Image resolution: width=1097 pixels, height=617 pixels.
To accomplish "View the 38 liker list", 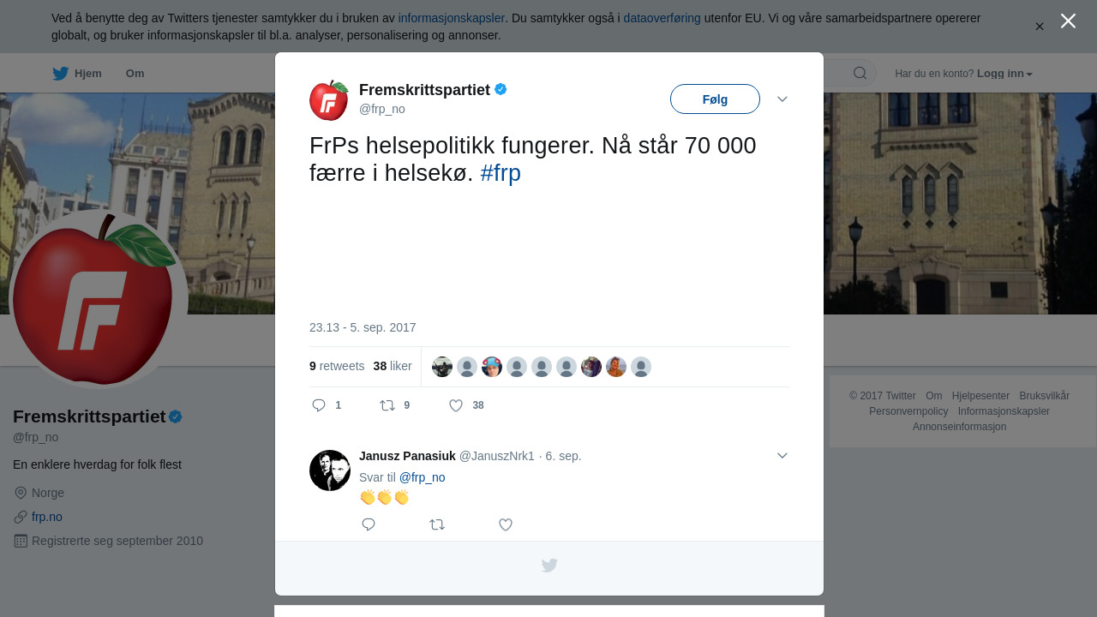I will pyautogui.click(x=393, y=366).
